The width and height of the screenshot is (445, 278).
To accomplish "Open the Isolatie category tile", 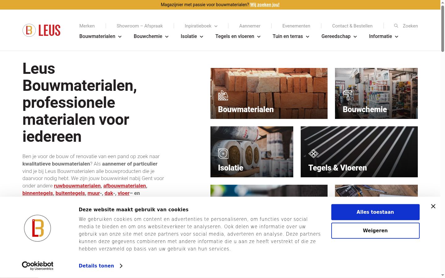I will 252,152.
